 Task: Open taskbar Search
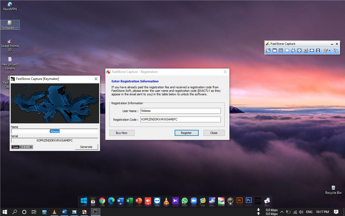pyautogui.click(x=15, y=212)
